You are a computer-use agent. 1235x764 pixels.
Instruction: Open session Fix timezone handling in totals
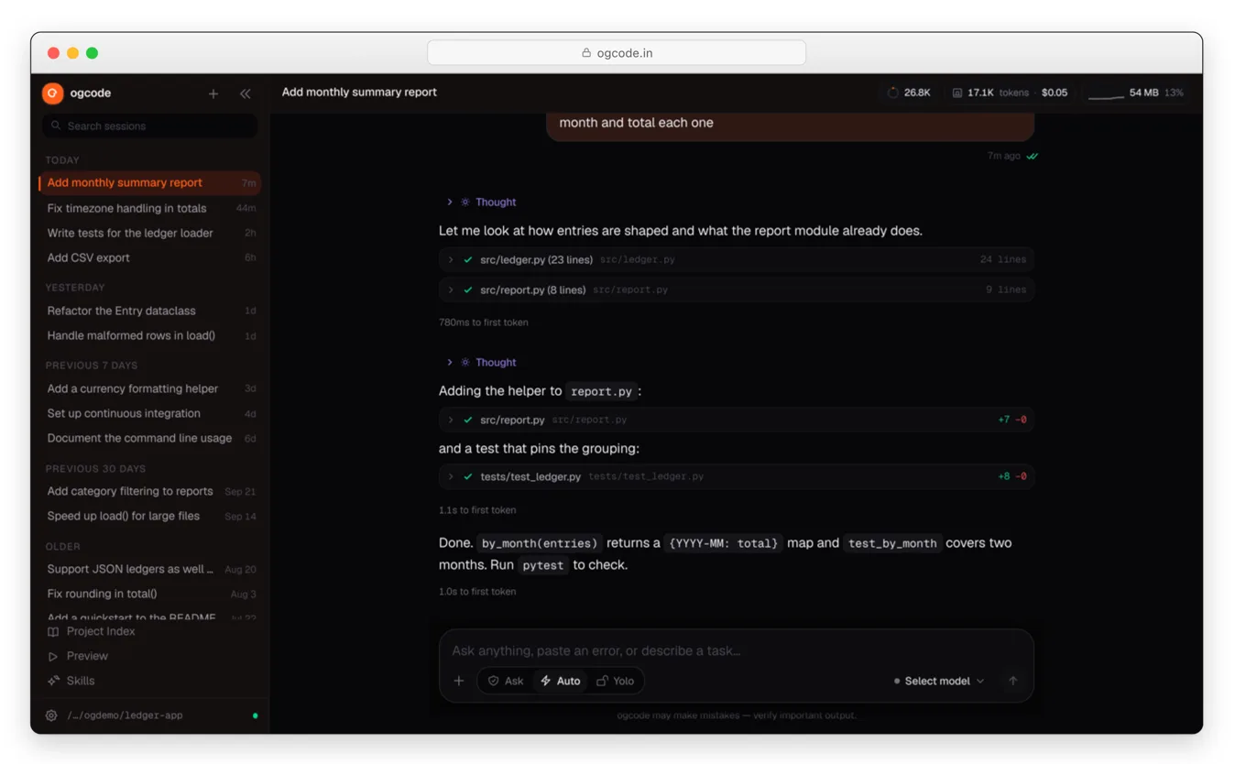click(x=150, y=208)
